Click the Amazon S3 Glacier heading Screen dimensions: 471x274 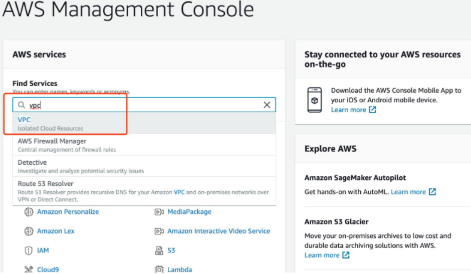pos(336,222)
